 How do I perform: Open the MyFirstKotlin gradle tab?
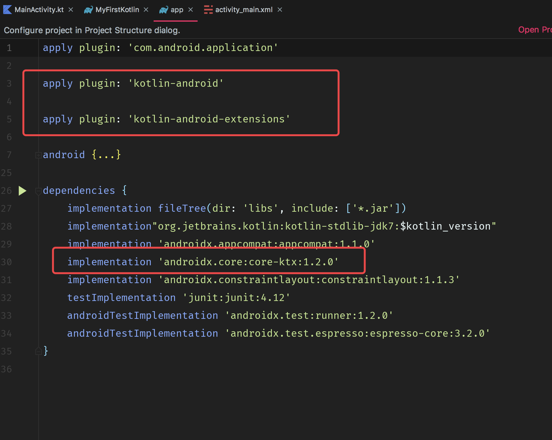point(117,10)
